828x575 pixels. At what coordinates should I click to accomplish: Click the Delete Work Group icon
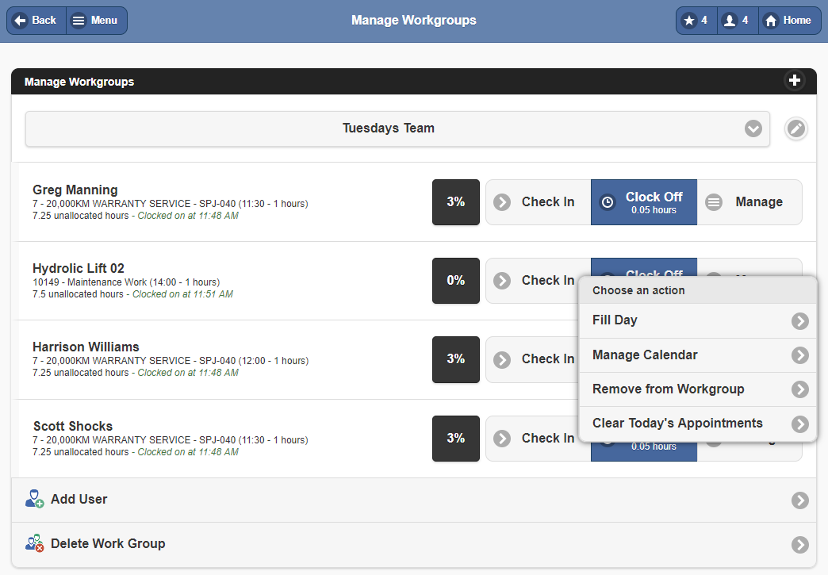point(35,543)
